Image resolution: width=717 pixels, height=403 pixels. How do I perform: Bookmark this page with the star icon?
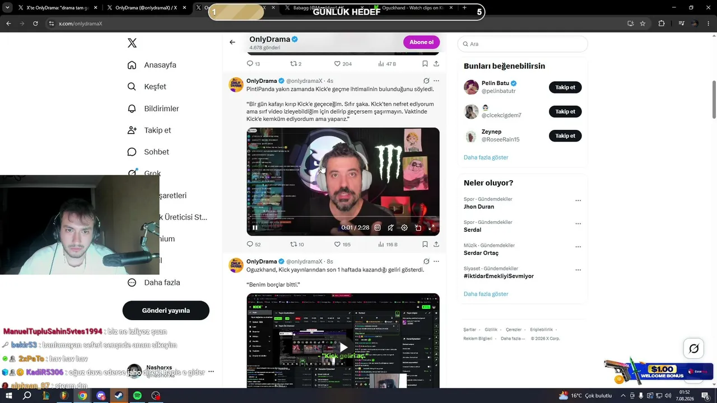pyautogui.click(x=642, y=24)
